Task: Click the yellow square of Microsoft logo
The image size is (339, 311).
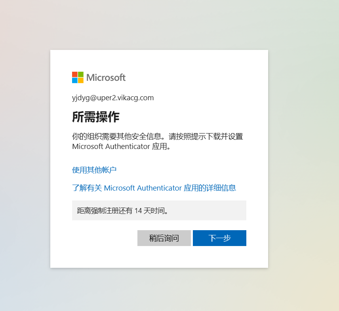Action: click(81, 80)
